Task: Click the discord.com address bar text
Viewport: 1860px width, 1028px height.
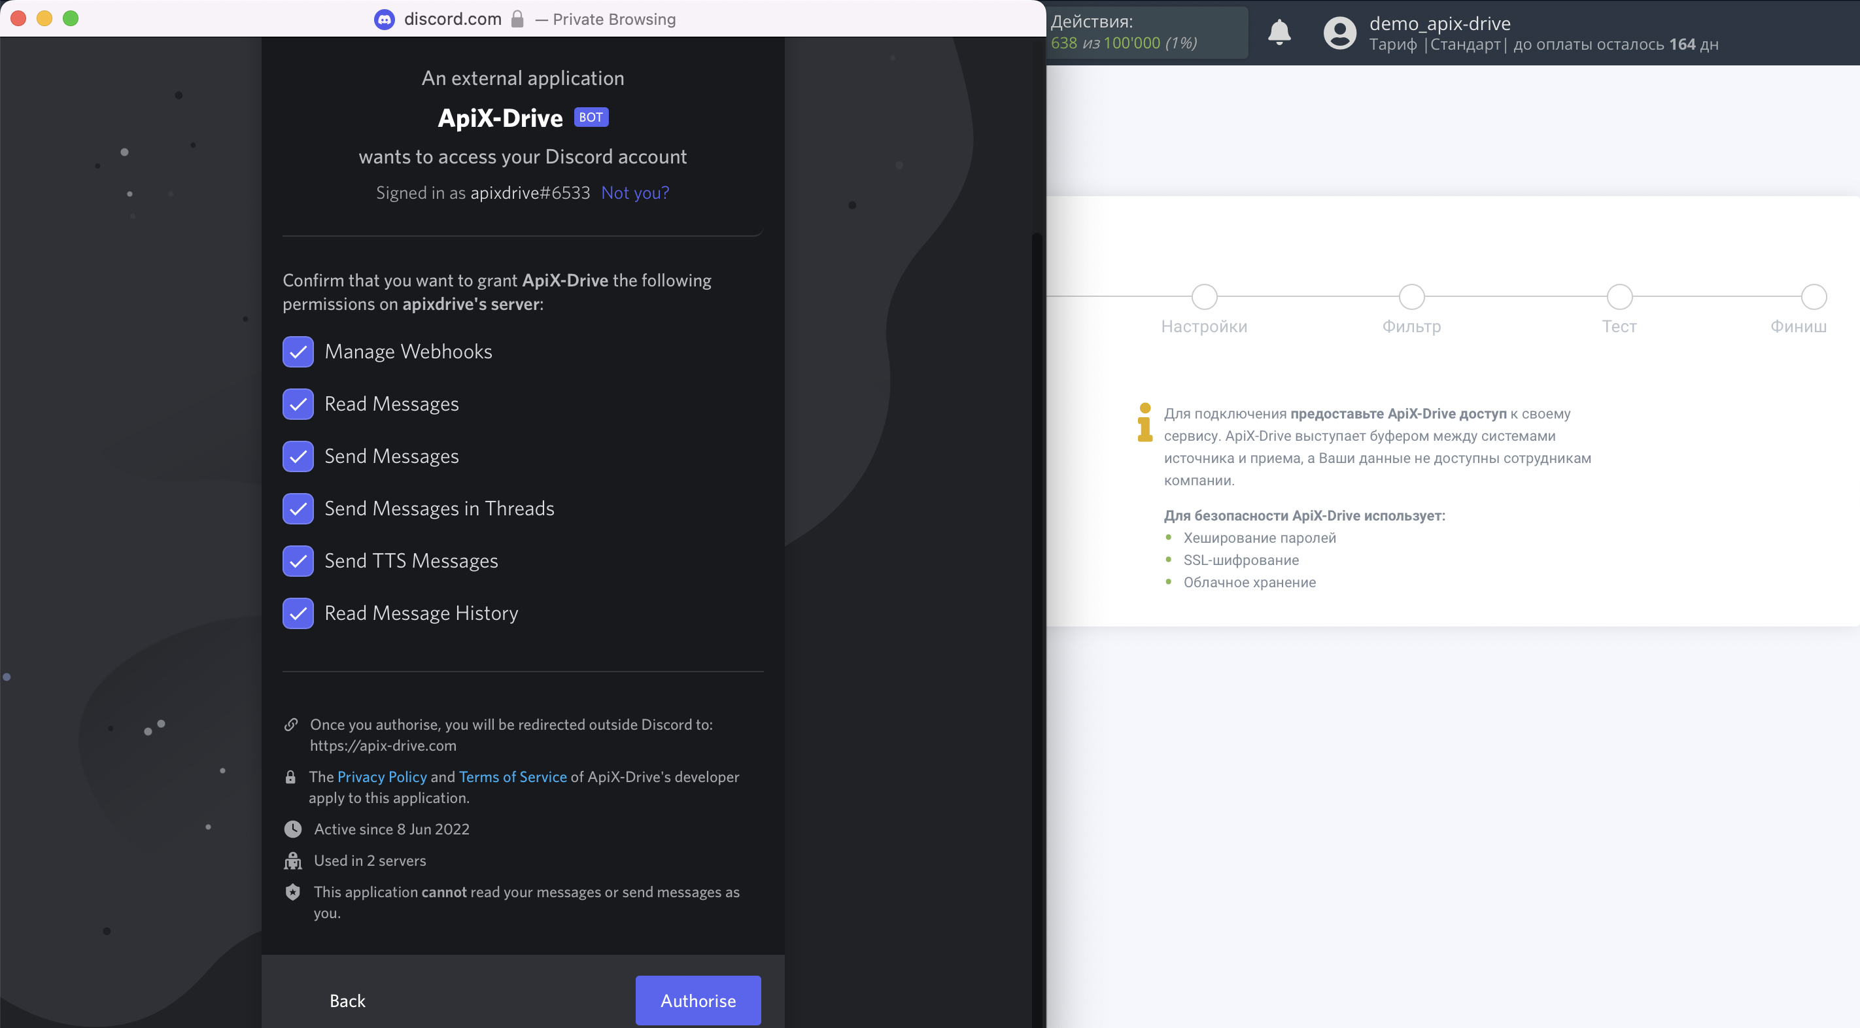Action: (x=452, y=20)
